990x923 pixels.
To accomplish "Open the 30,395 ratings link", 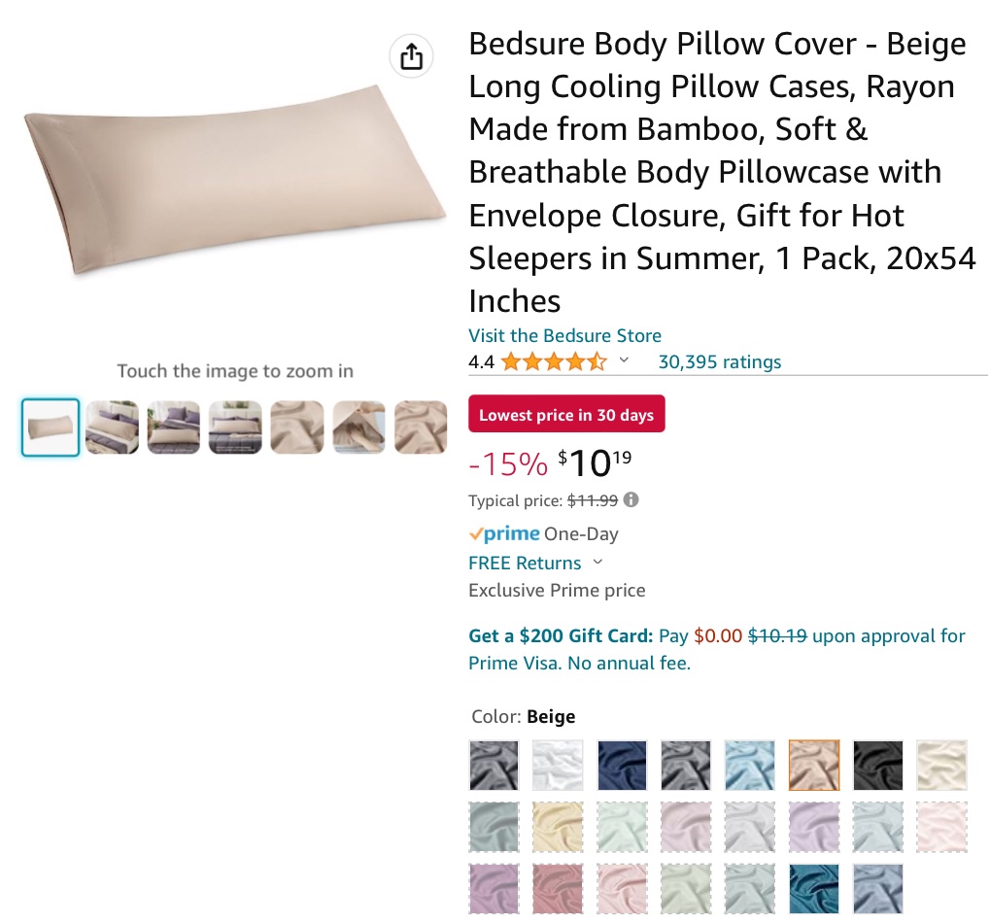I will [719, 362].
